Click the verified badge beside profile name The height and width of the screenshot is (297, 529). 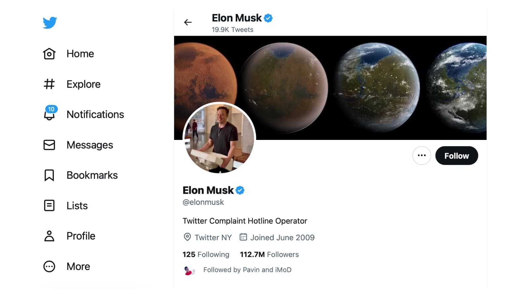coord(240,190)
